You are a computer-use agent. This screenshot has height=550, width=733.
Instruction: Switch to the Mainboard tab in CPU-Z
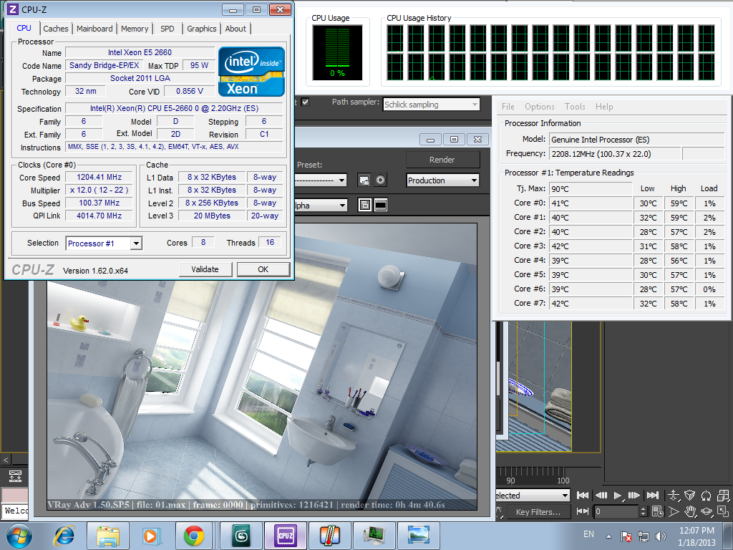click(94, 29)
